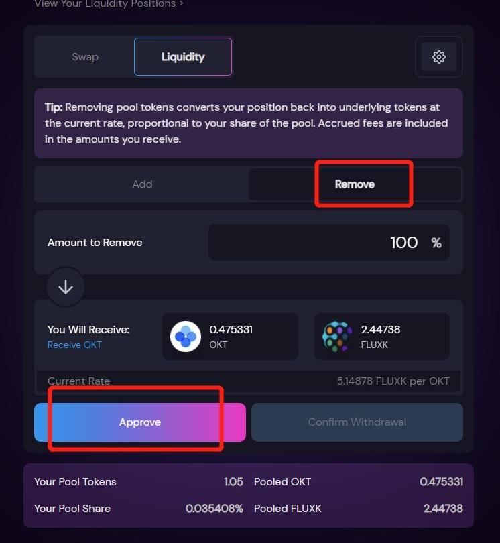Click the FLUXK token logo
Image resolution: width=500 pixels, height=543 pixels.
[x=337, y=337]
